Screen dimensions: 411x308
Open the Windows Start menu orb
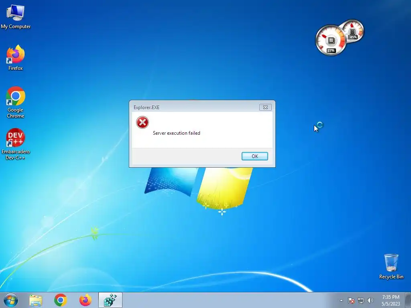(x=11, y=300)
